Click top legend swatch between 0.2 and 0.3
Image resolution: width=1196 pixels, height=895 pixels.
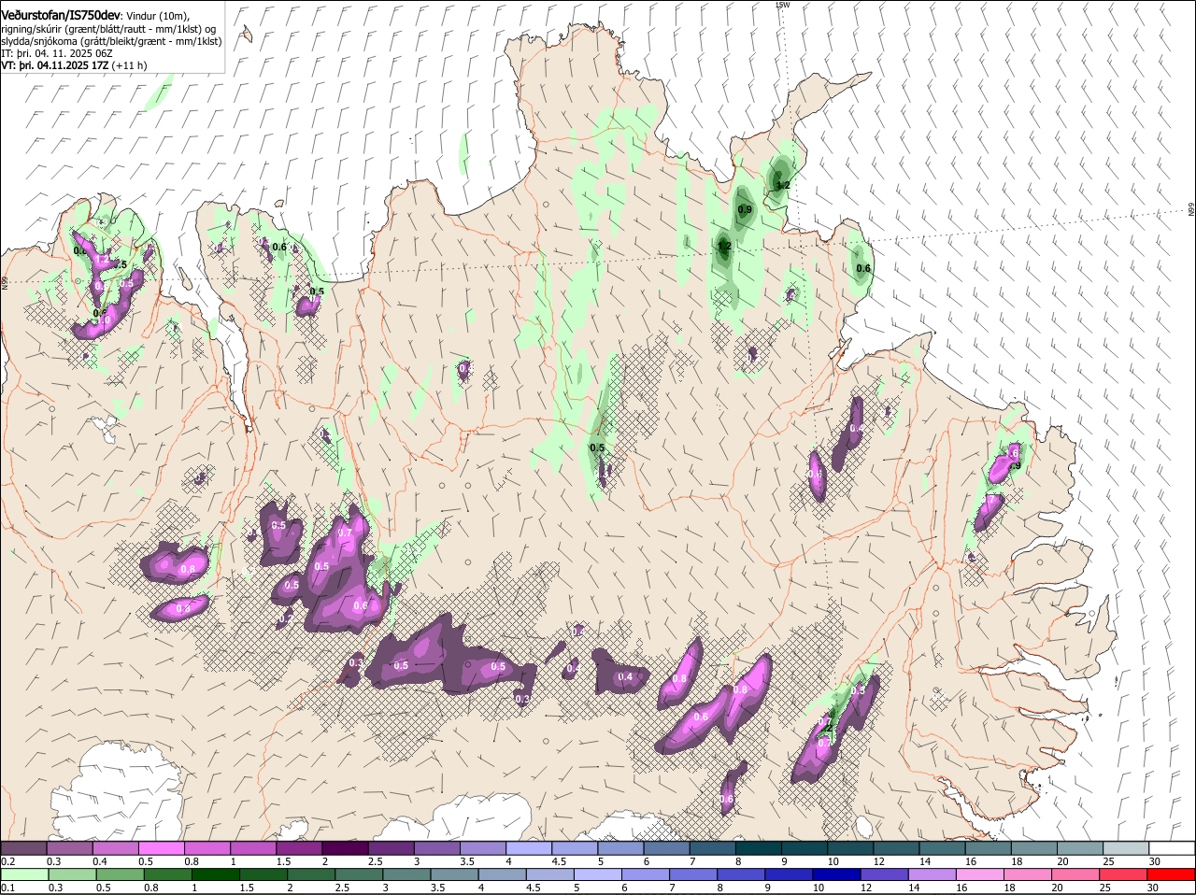point(24,847)
